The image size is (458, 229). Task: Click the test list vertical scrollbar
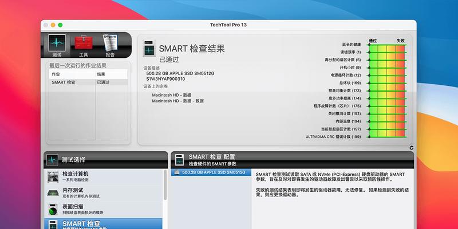(x=165, y=185)
